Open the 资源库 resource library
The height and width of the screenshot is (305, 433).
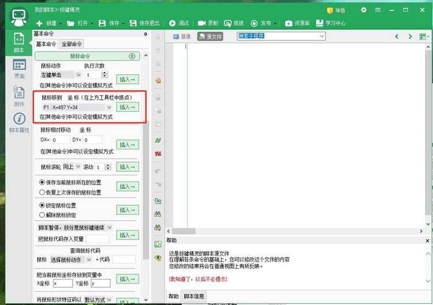coord(297,23)
